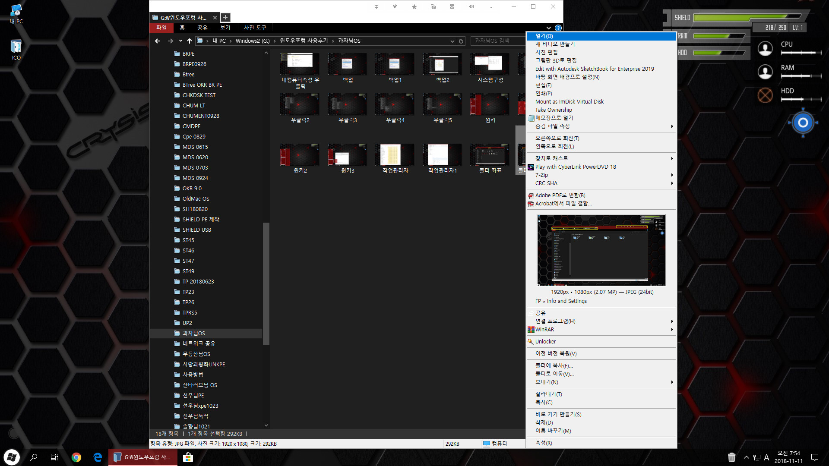The width and height of the screenshot is (829, 466).
Task: Launch Microsoft Edge from taskbar
Action: click(x=98, y=457)
